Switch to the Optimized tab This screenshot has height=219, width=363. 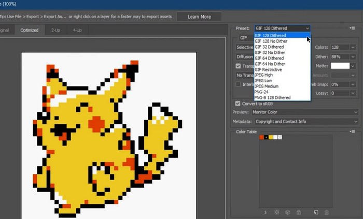(x=30, y=30)
